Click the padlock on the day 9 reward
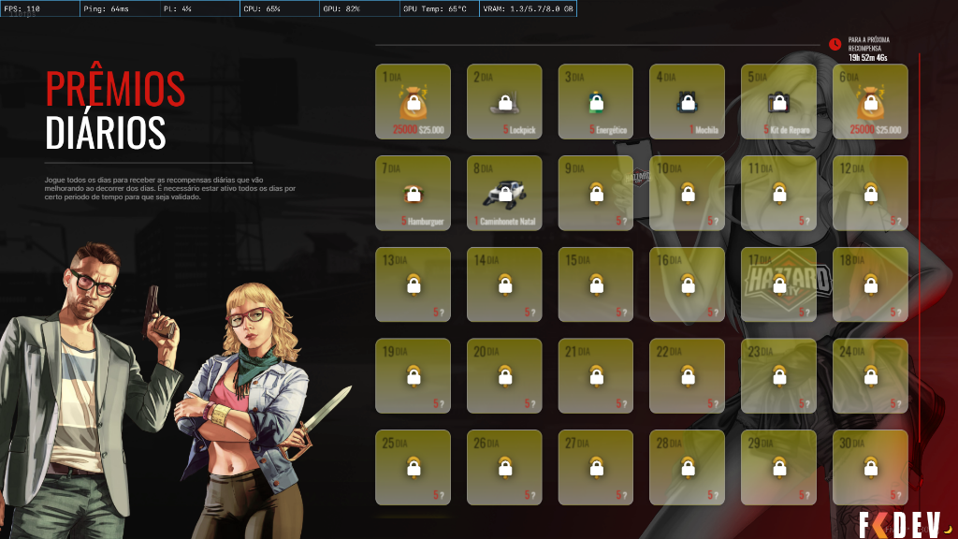Viewport: 958px width, 539px height. click(596, 193)
